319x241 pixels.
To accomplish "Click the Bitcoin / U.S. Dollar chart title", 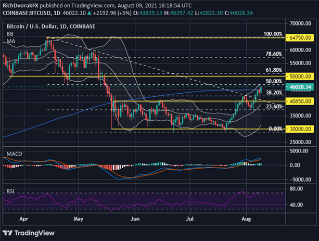I will pos(51,27).
